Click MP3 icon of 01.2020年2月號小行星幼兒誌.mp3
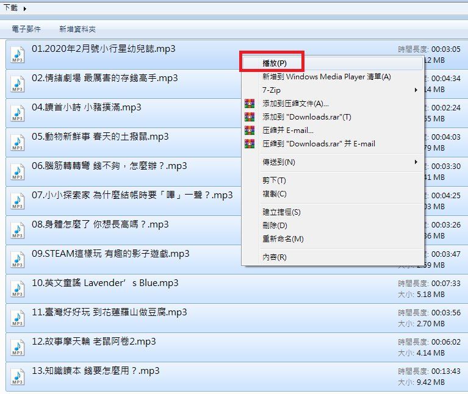The width and height of the screenshot is (468, 394). click(17, 55)
